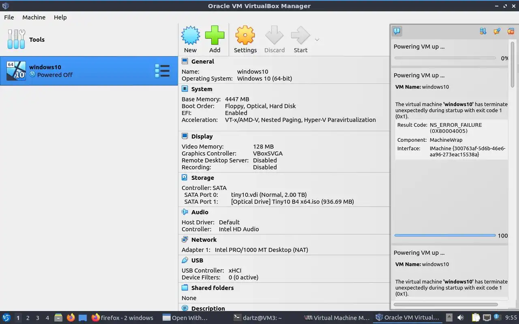Click the 'MachineWrap' component text
The height and width of the screenshot is (324, 519).
(x=446, y=140)
